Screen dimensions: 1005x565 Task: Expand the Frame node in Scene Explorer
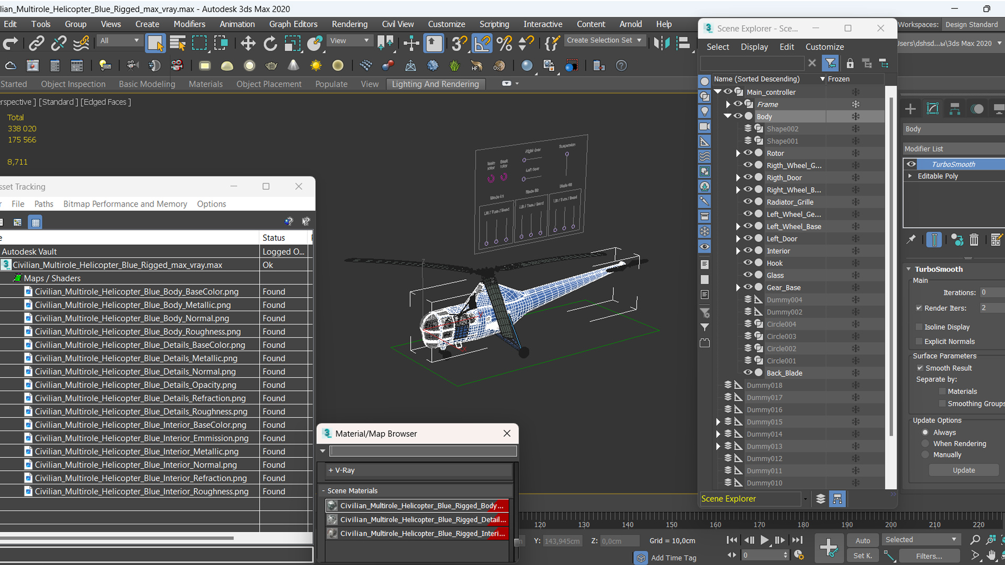(728, 105)
